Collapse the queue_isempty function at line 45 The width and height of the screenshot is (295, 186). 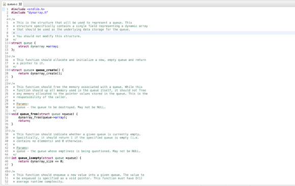(10, 158)
